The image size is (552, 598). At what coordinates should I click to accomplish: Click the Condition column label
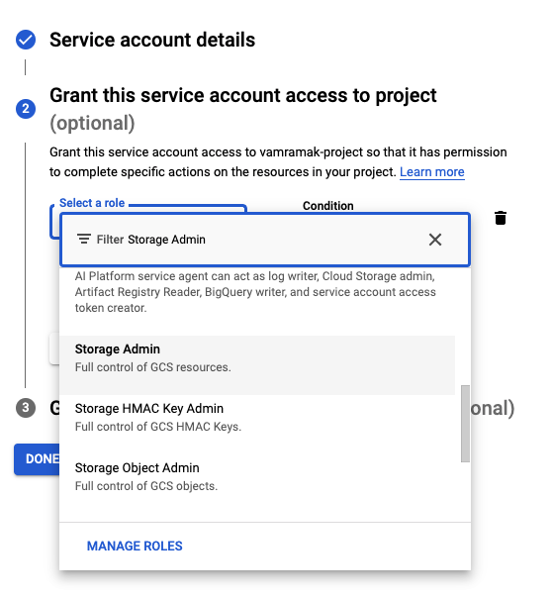click(x=328, y=206)
